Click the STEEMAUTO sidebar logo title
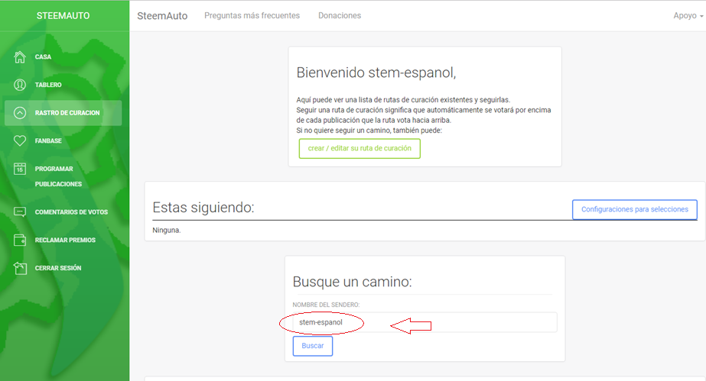Viewport: 706px width, 381px height. [x=63, y=16]
